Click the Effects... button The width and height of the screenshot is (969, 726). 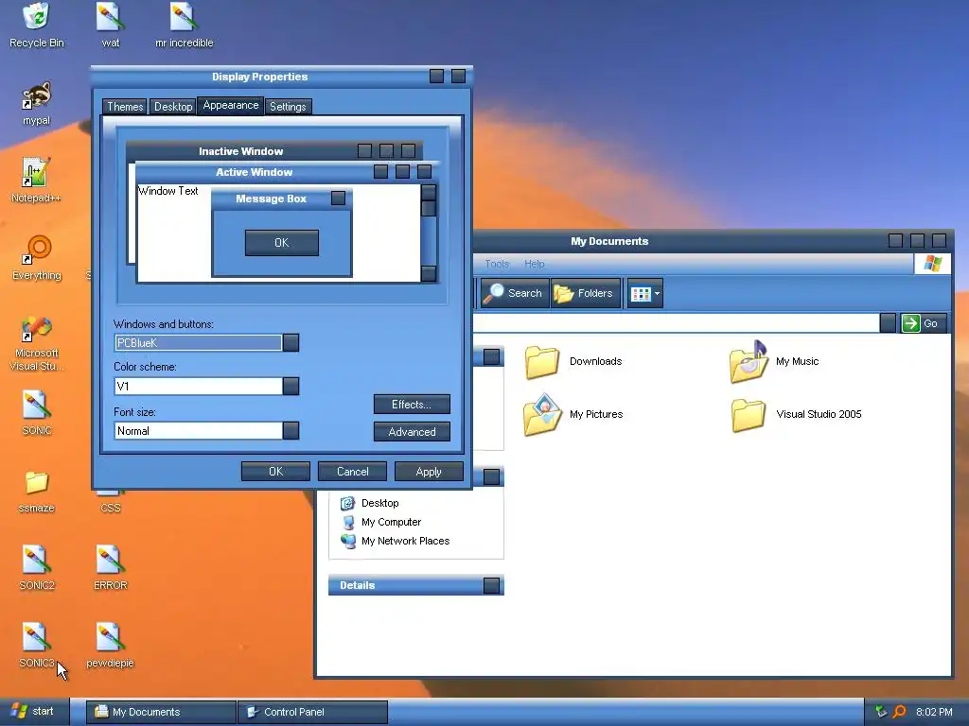click(x=412, y=405)
